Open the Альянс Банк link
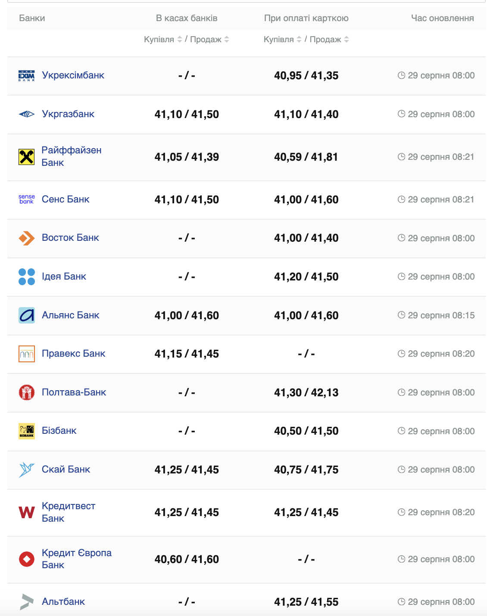The width and height of the screenshot is (487, 616). pos(71,315)
